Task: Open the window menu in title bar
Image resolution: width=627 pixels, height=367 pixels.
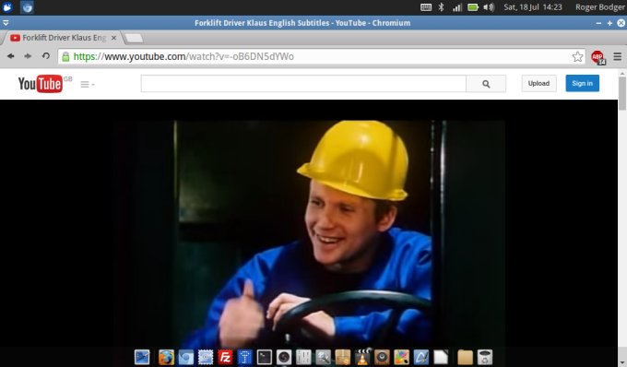Action: 6,23
